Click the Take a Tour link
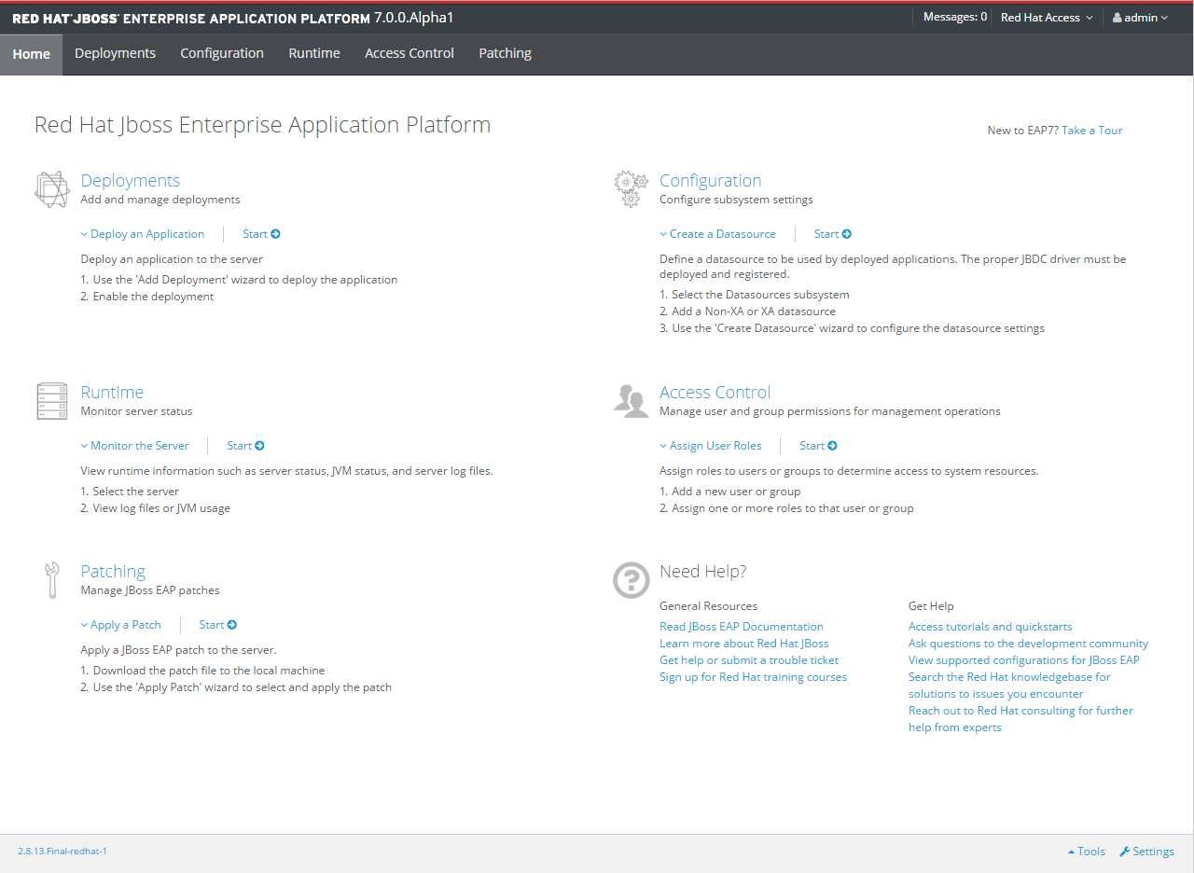The width and height of the screenshot is (1194, 873). [x=1092, y=131]
